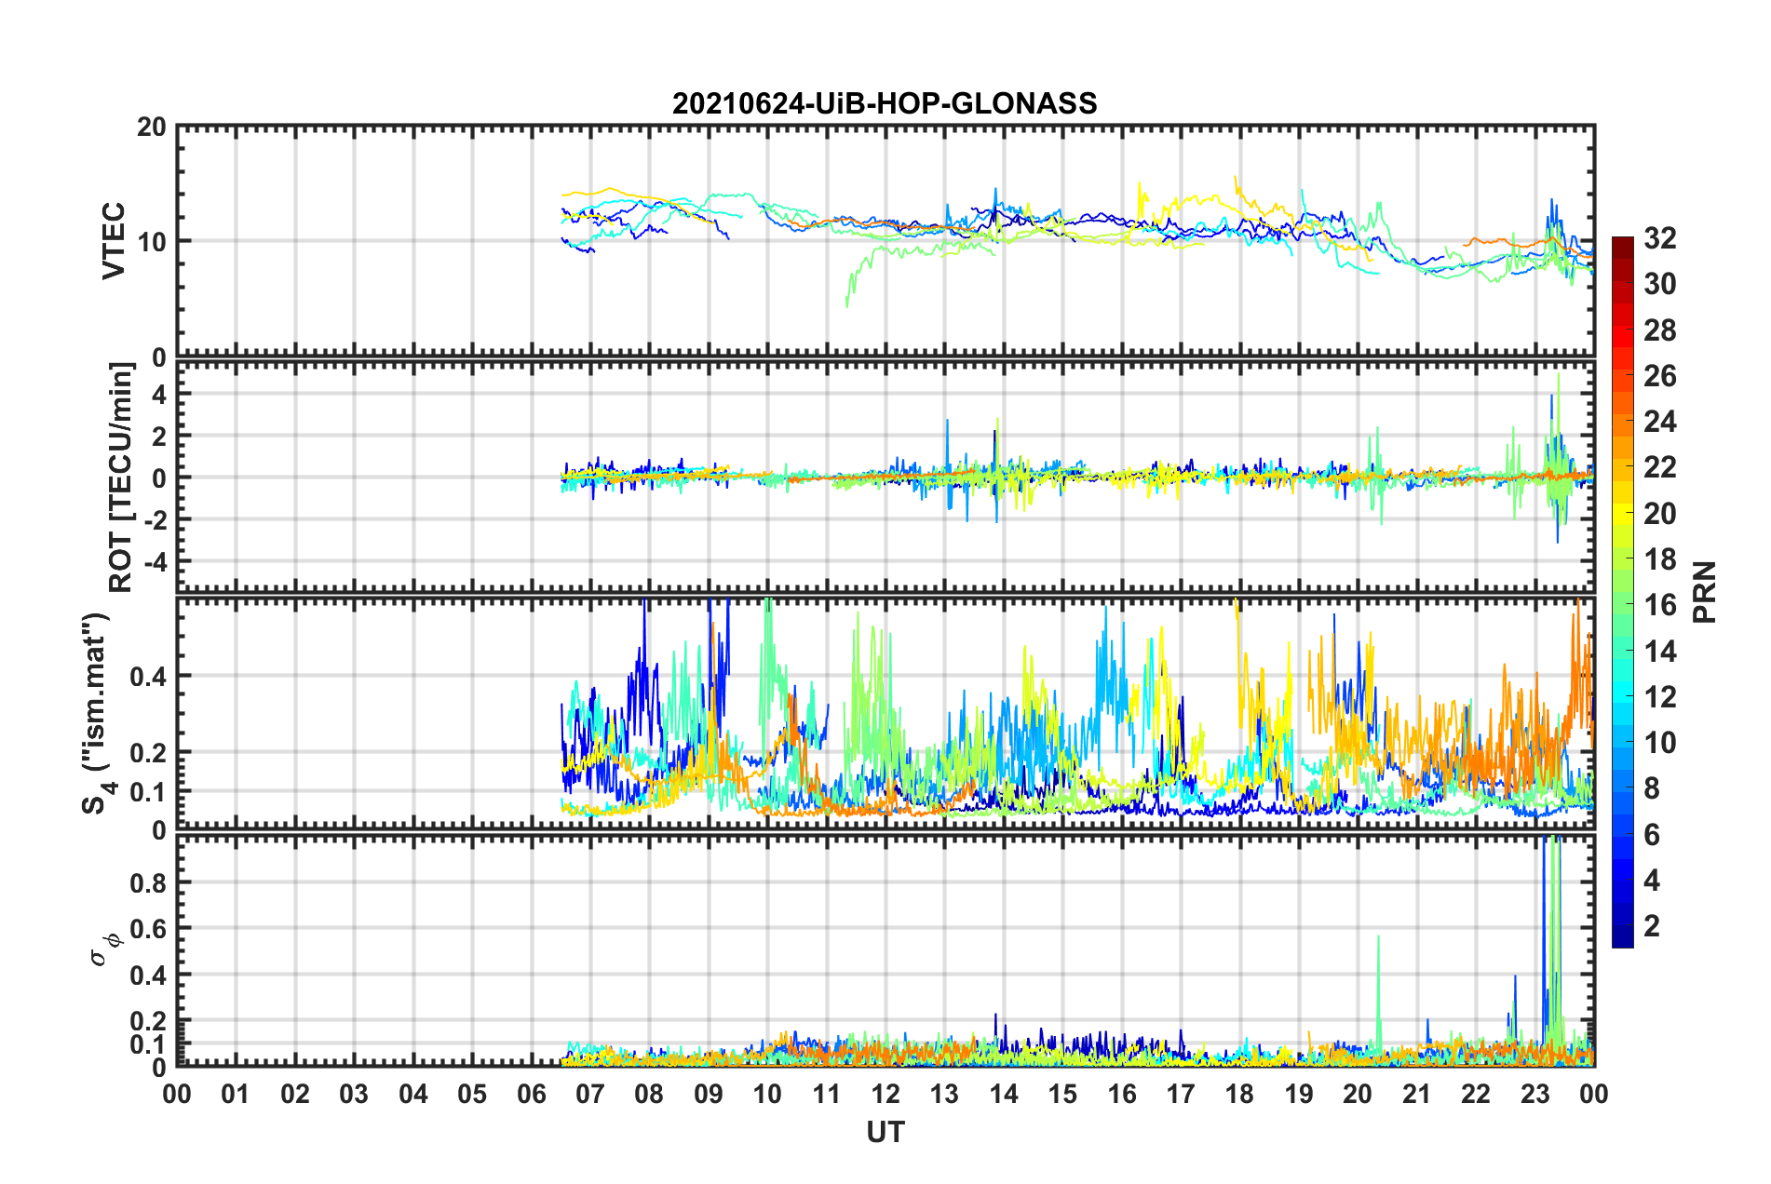Click the x-axis tick label 00 at left
Viewport: 1771px width, 1184px height.
(177, 1094)
